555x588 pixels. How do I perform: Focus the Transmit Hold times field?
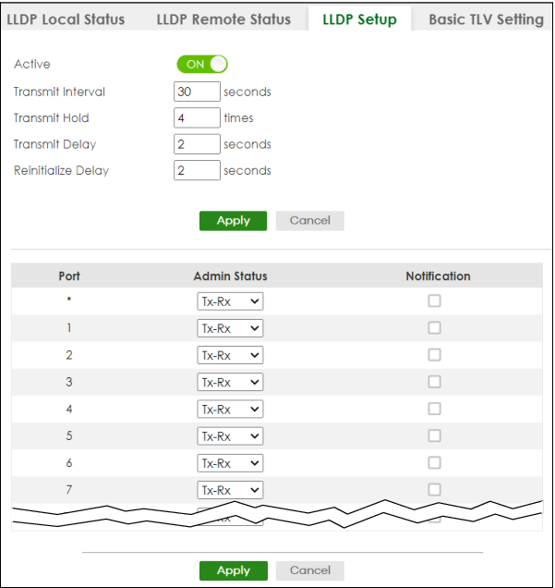(197, 118)
